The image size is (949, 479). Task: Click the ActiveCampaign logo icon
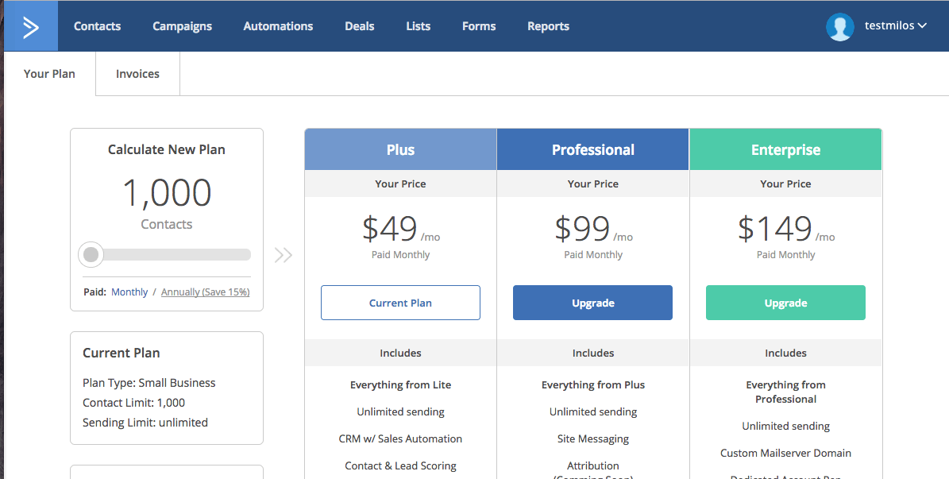[x=30, y=26]
